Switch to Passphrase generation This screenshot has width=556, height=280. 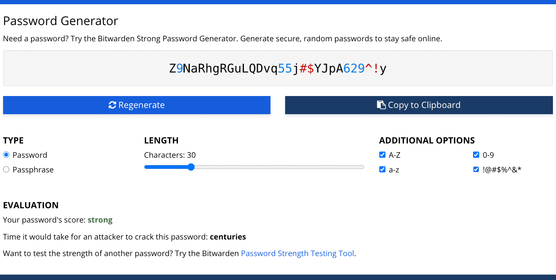6,169
